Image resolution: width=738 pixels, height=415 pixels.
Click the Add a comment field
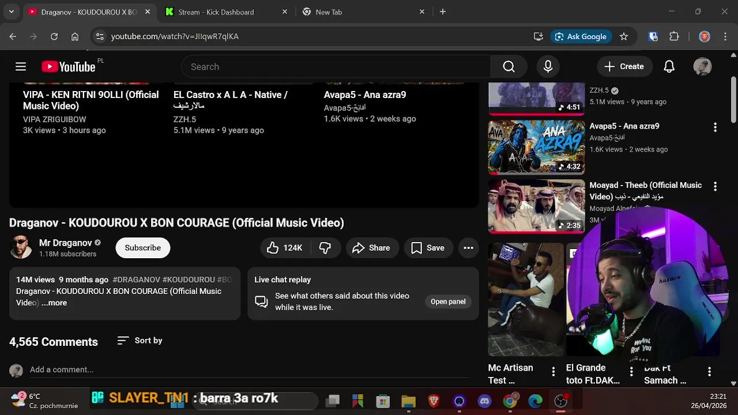pos(250,369)
